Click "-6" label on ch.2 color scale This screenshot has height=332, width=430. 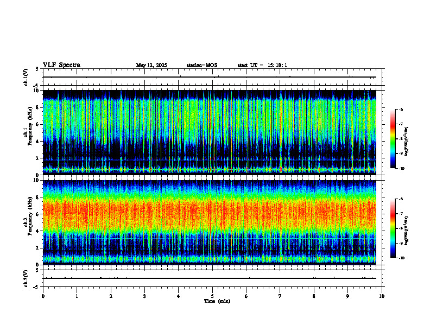click(401, 199)
